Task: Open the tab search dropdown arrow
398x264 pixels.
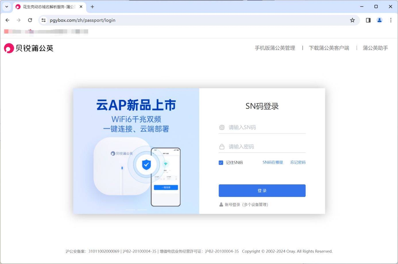Action: pyautogui.click(x=7, y=7)
